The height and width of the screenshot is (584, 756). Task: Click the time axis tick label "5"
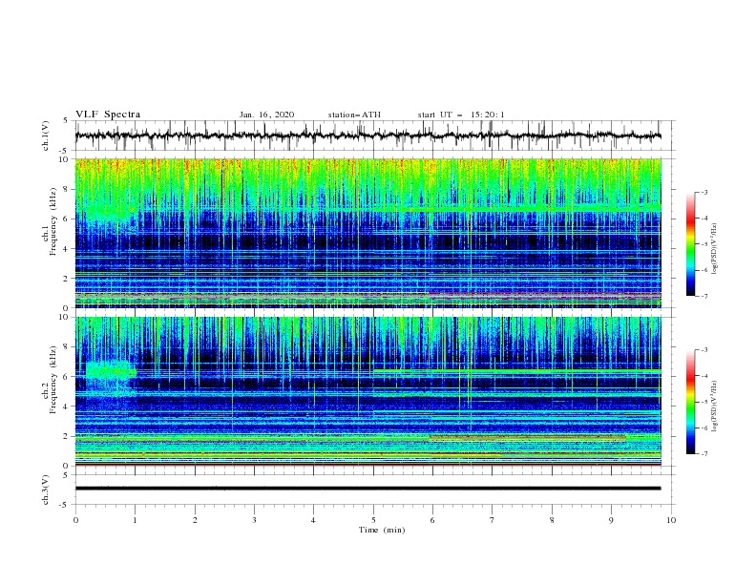click(373, 520)
